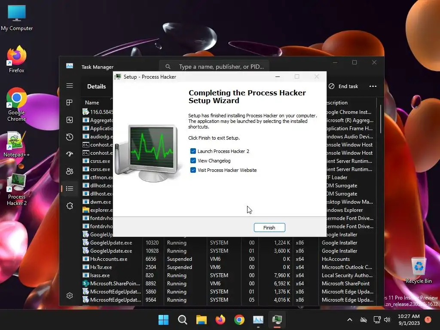Open Services puzzle icon in Task Manager sidebar
440x330 pixels.
pos(70,206)
